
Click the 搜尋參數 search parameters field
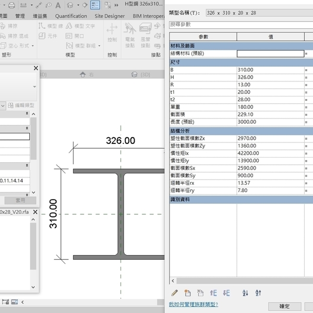(240, 24)
